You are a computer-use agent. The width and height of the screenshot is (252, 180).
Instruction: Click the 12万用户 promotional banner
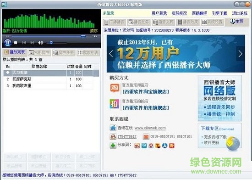pyautogui.click(x=176, y=54)
